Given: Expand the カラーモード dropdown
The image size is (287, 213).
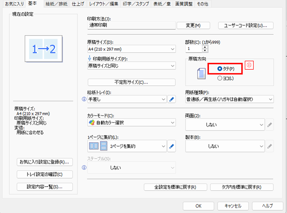Looking at the screenshot, I should click(131, 123).
